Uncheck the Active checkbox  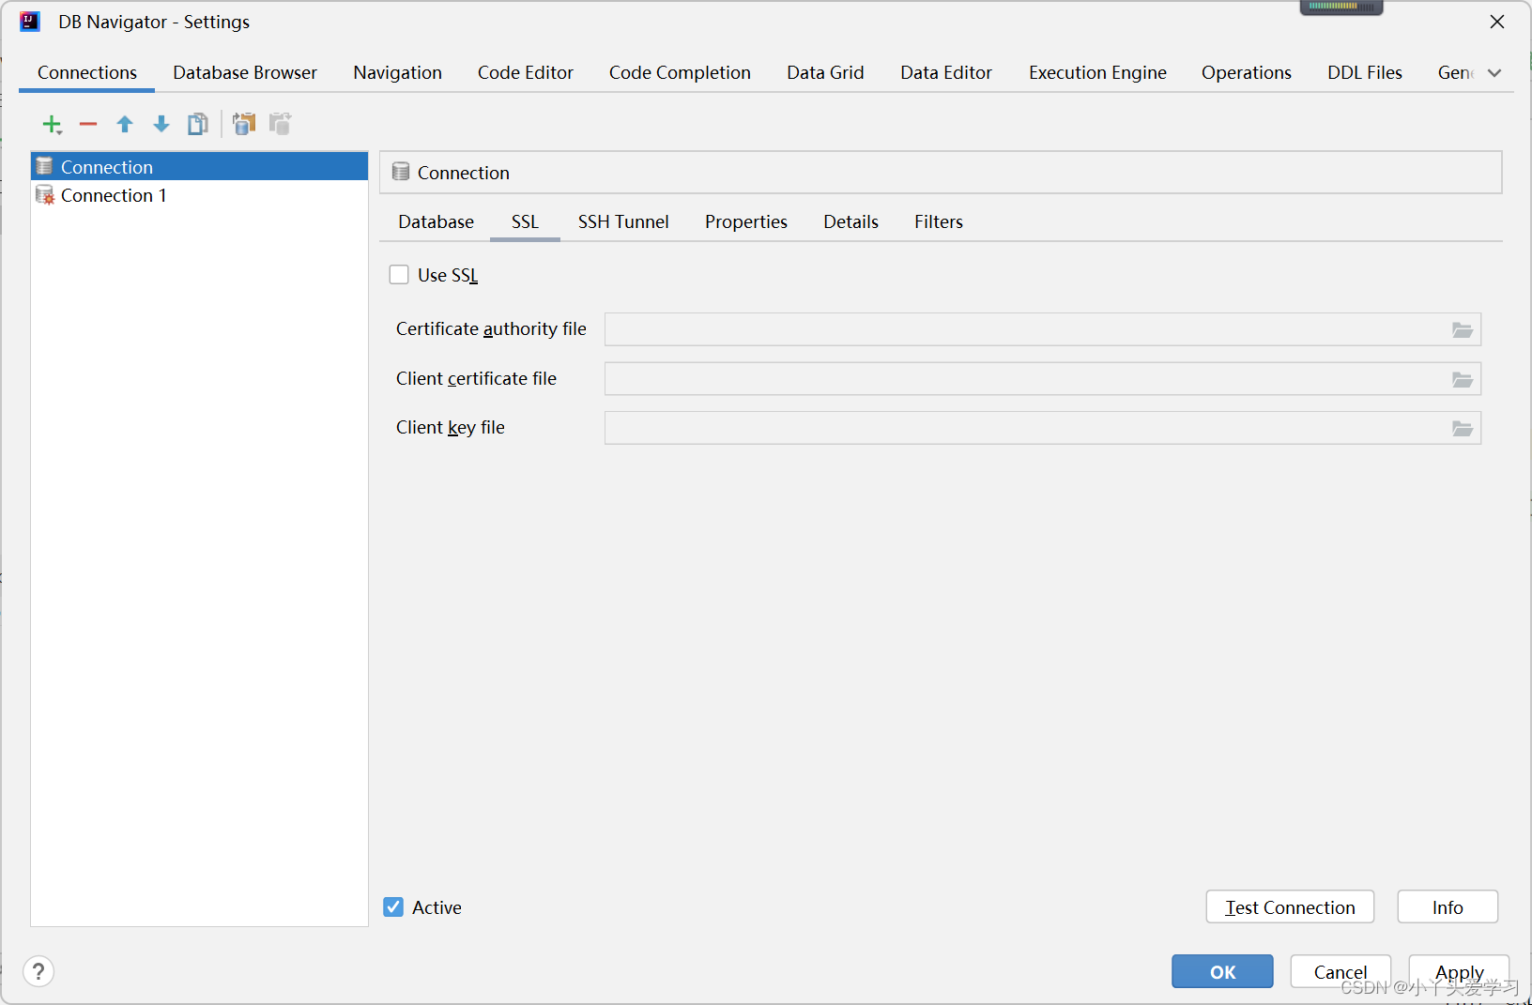point(393,907)
